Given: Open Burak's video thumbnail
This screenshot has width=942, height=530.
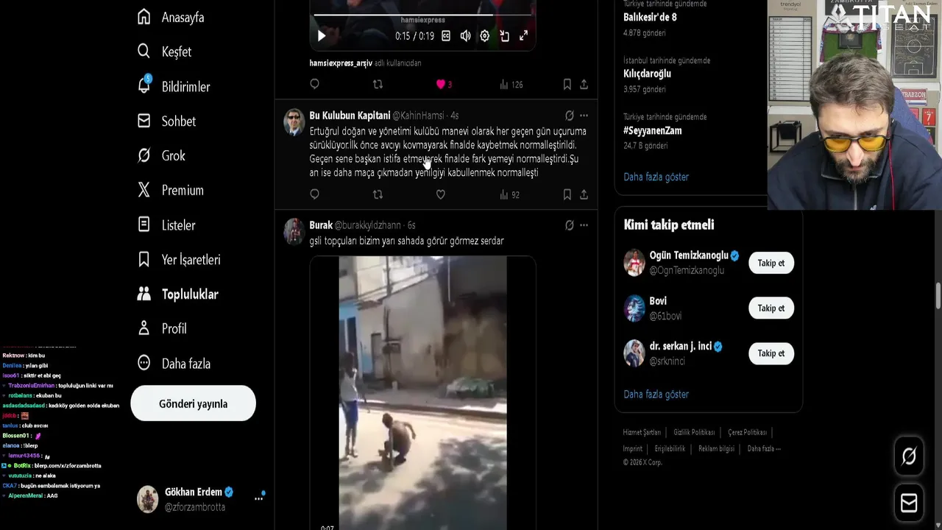Looking at the screenshot, I should point(422,393).
